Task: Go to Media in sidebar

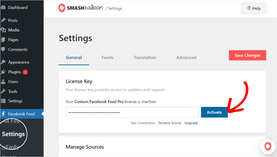Action: [14, 30]
